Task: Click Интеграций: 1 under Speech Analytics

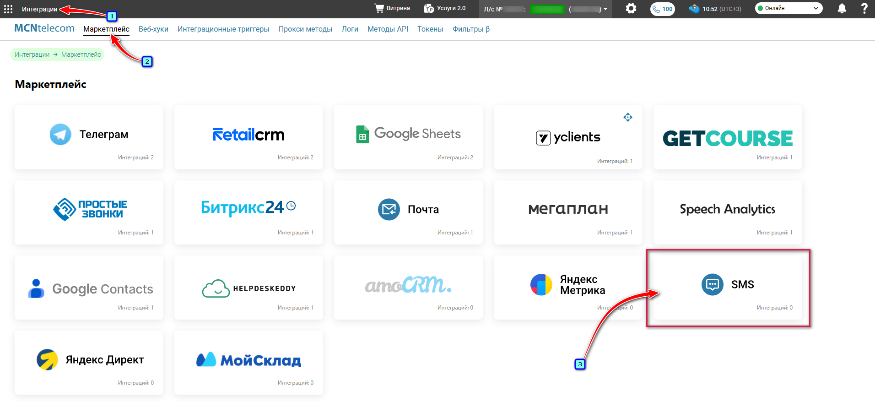Action: pyautogui.click(x=775, y=233)
